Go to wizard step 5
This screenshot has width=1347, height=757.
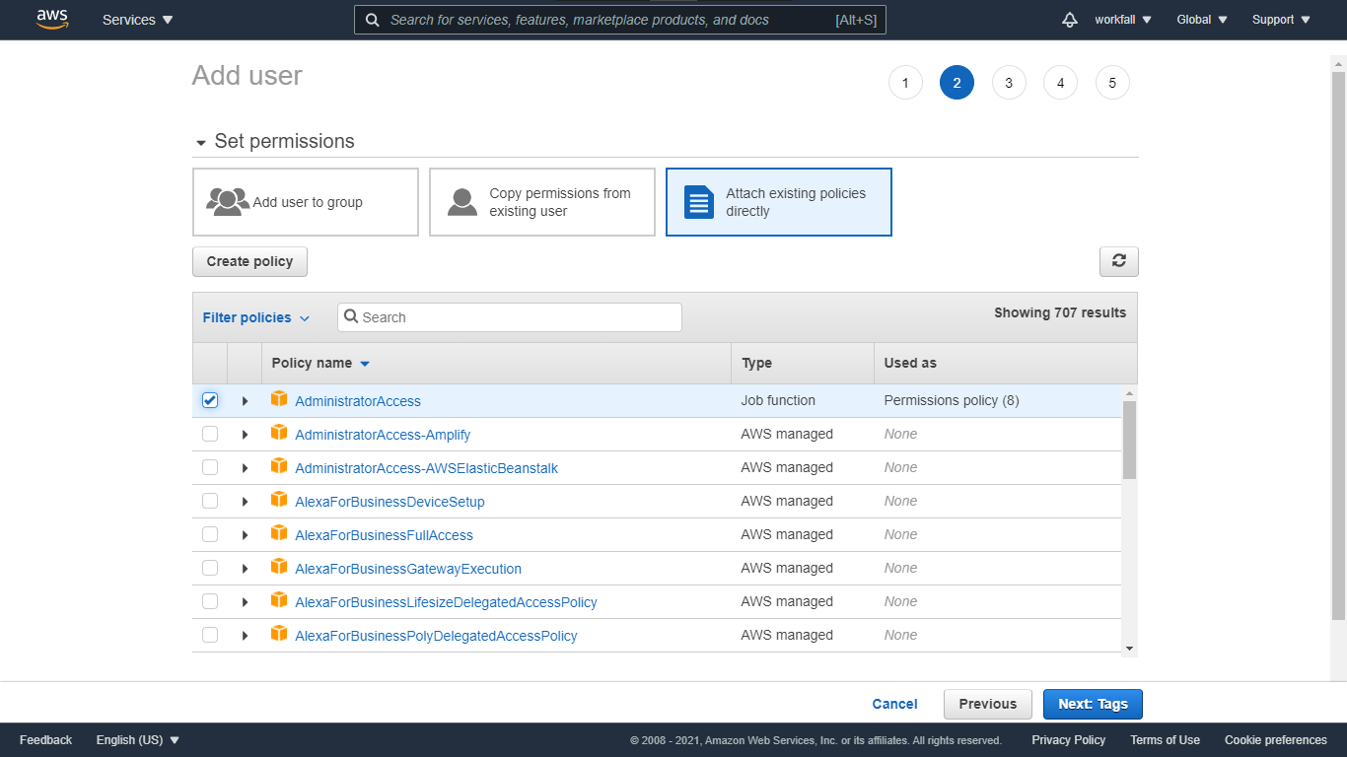tap(1112, 83)
